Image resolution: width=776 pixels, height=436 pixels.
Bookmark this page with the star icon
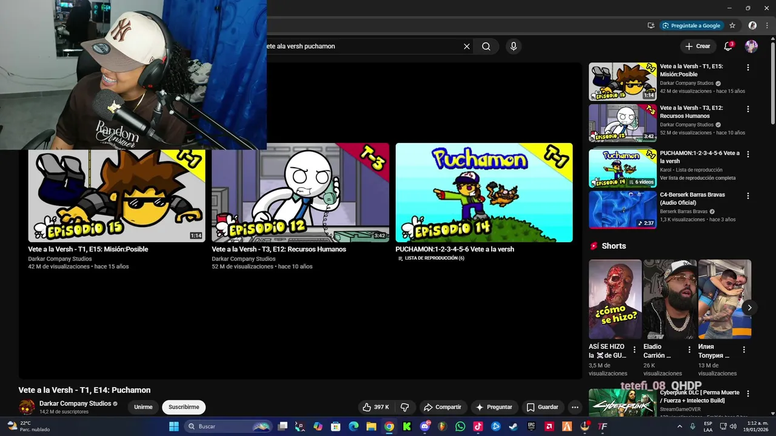point(732,25)
